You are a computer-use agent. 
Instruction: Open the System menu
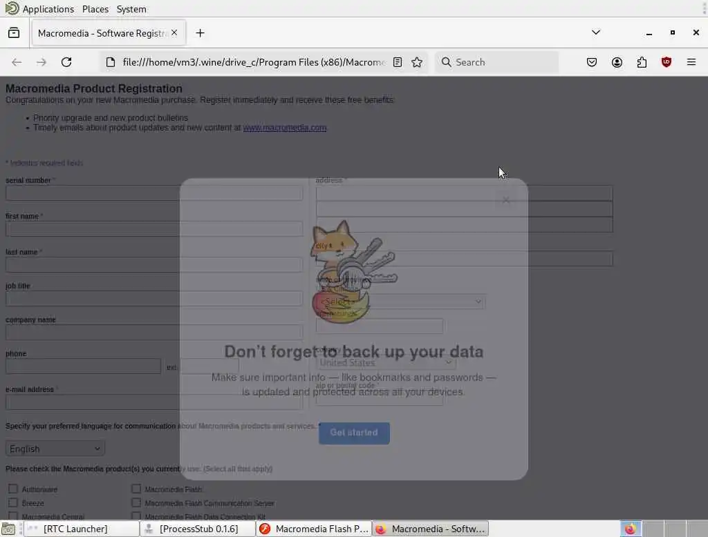coord(131,9)
